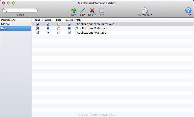Click inside the Search field
This screenshot has height=117, width=194.
coord(20,10)
